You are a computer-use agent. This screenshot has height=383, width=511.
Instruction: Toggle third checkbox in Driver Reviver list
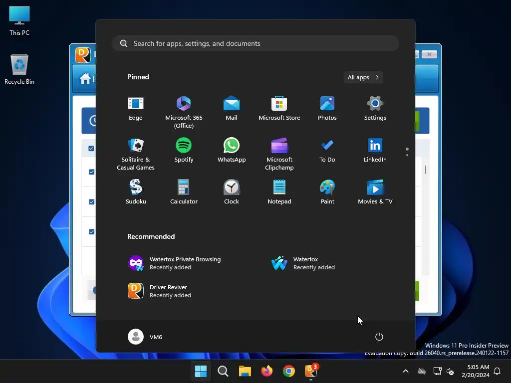92,201
